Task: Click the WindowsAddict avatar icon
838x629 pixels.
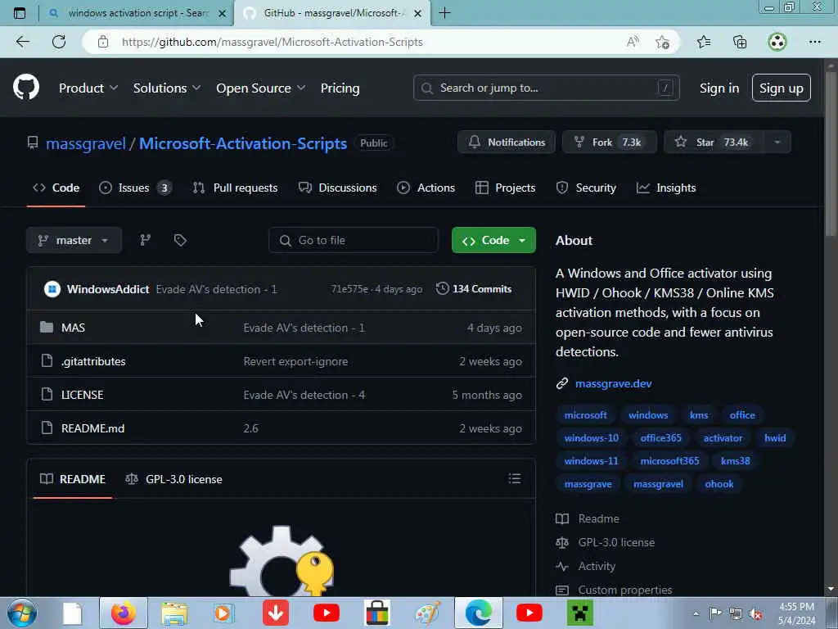Action: point(52,289)
